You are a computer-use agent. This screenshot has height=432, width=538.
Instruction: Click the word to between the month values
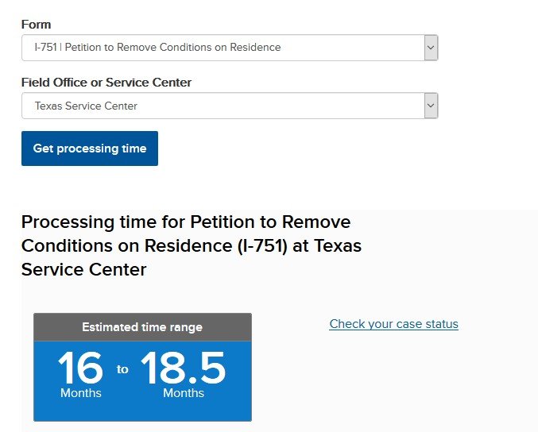click(122, 369)
